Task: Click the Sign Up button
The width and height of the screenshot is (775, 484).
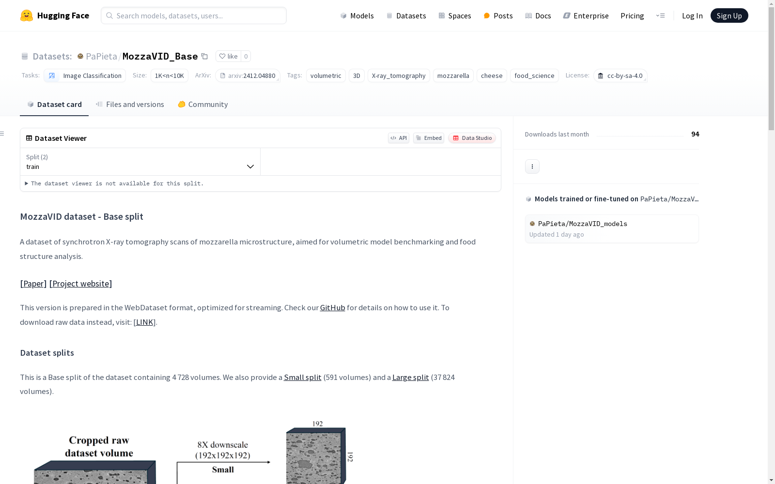Action: [729, 15]
